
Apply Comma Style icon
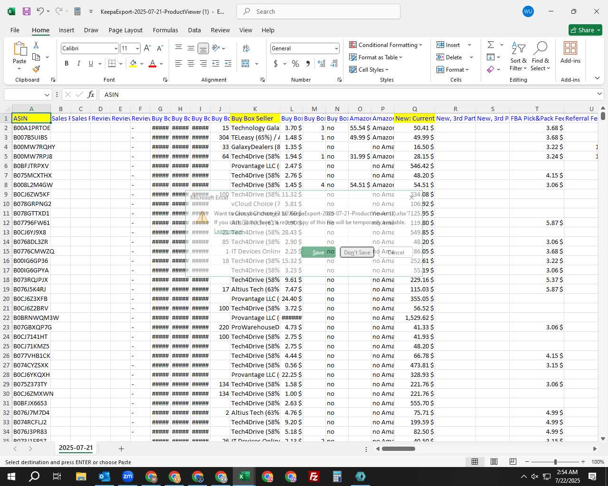pyautogui.click(x=308, y=64)
